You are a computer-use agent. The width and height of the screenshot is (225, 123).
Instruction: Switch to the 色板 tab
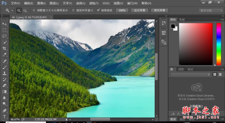pyautogui.click(x=182, y=20)
